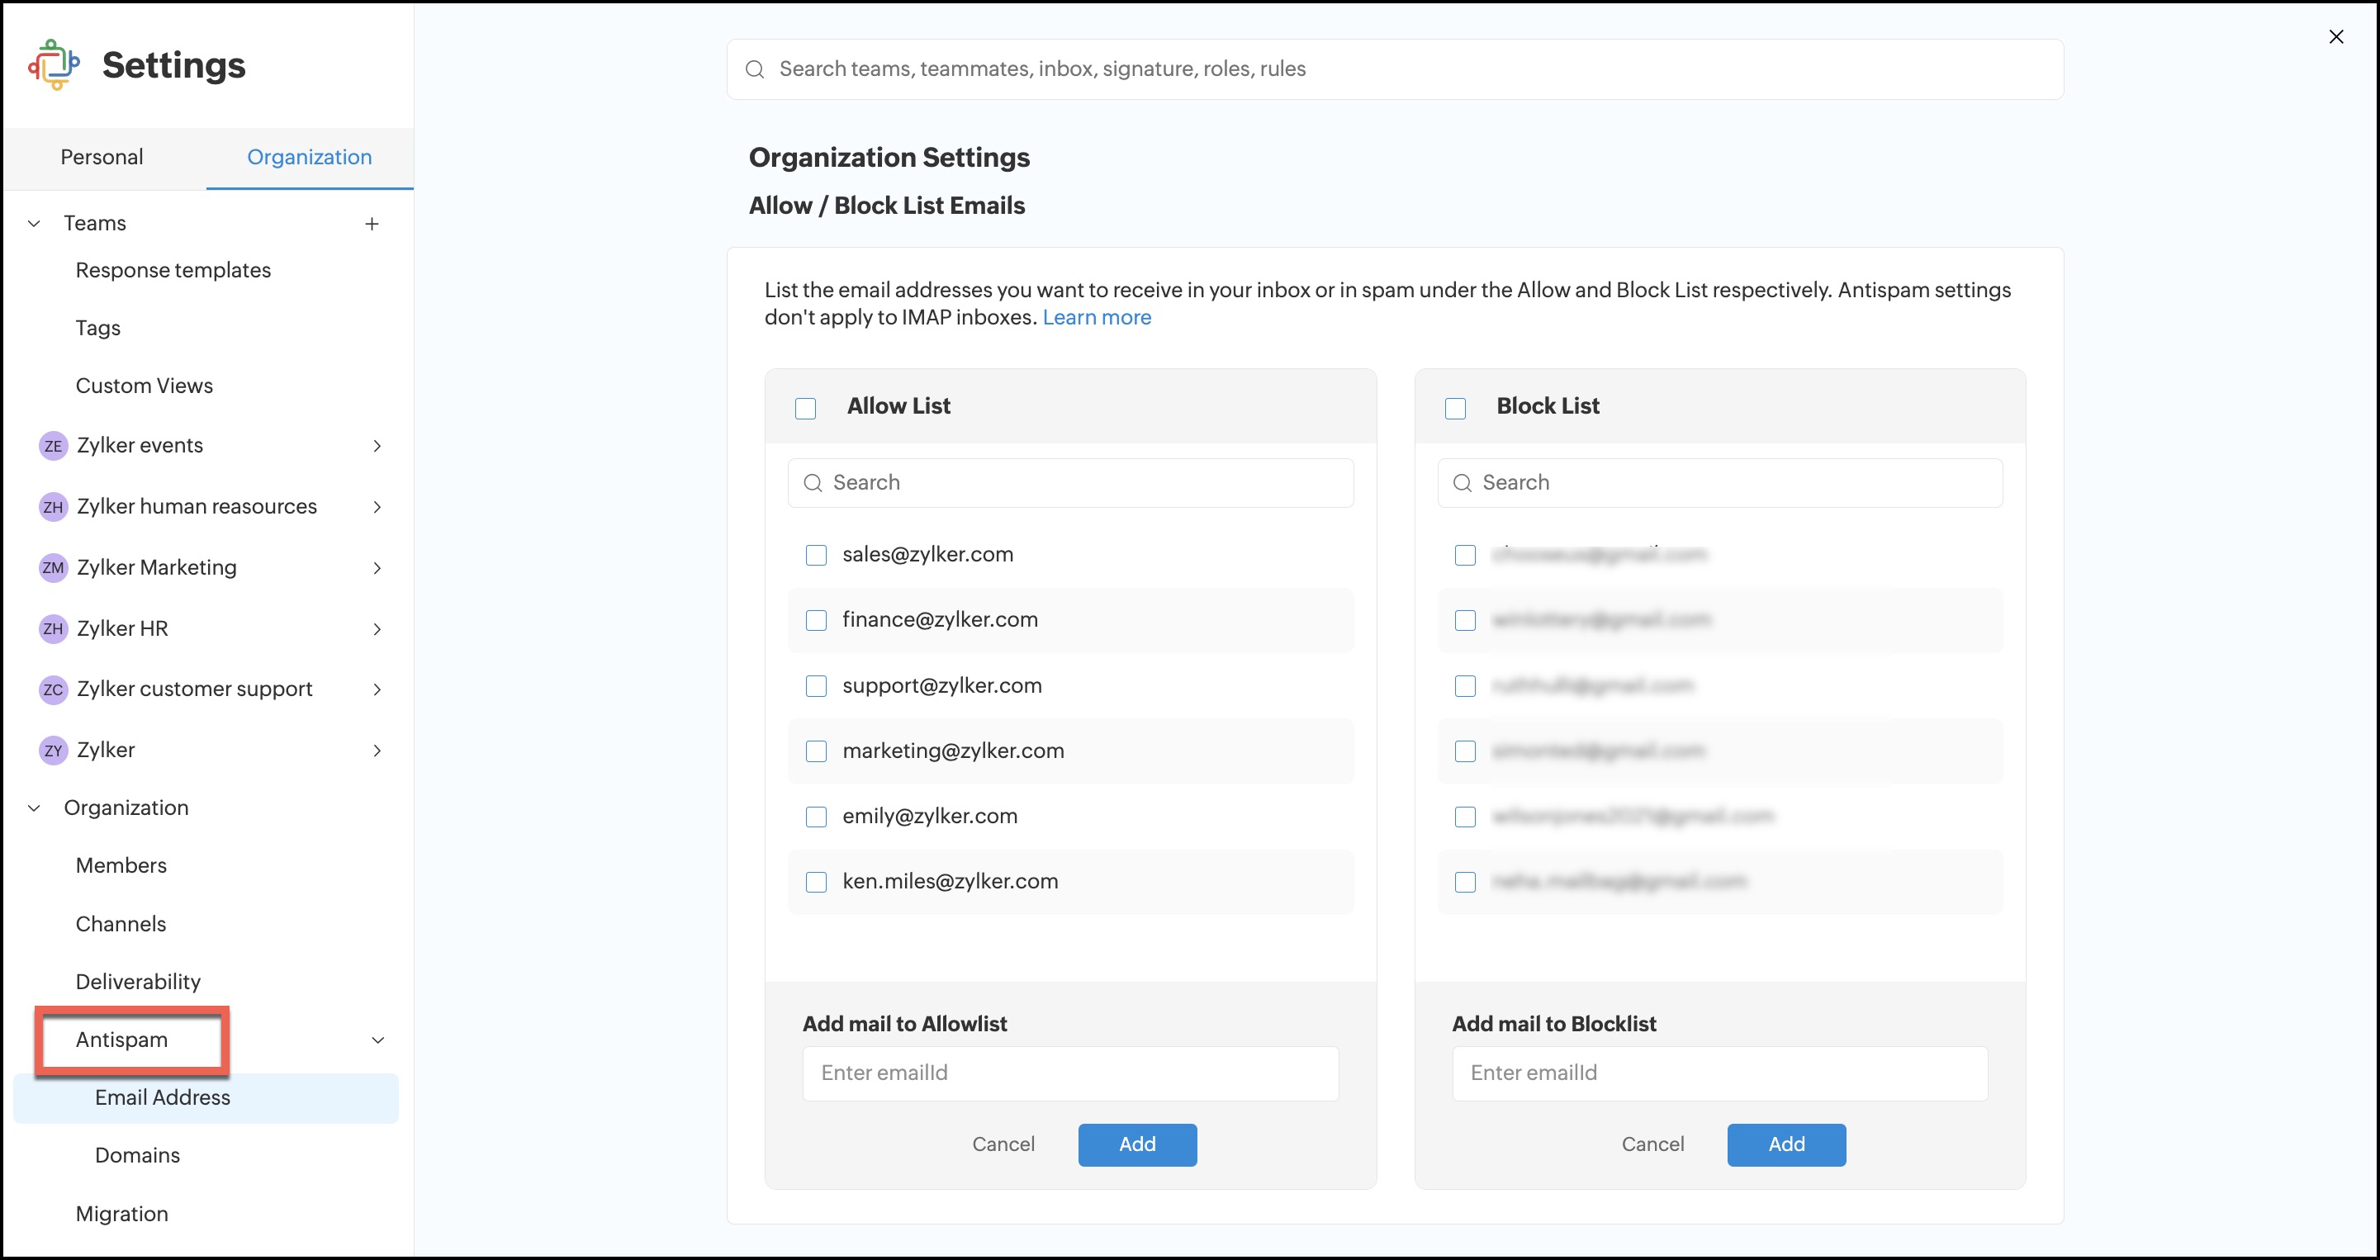Click the plus icon next to Teams

(372, 224)
